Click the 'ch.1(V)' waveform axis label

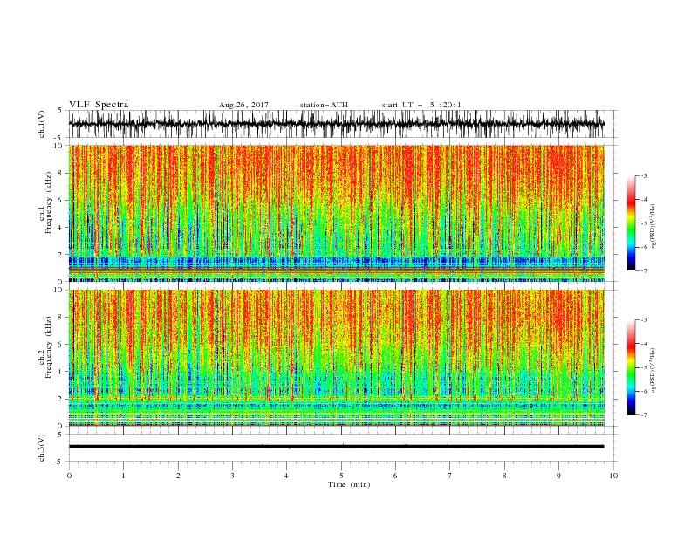coord(42,124)
